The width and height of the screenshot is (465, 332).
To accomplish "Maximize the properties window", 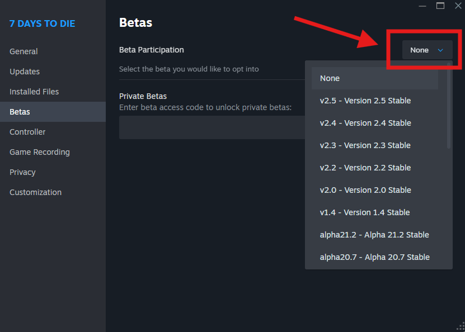I will [x=440, y=6].
